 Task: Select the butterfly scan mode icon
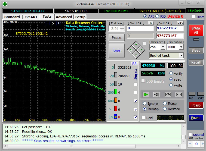[179, 95]
